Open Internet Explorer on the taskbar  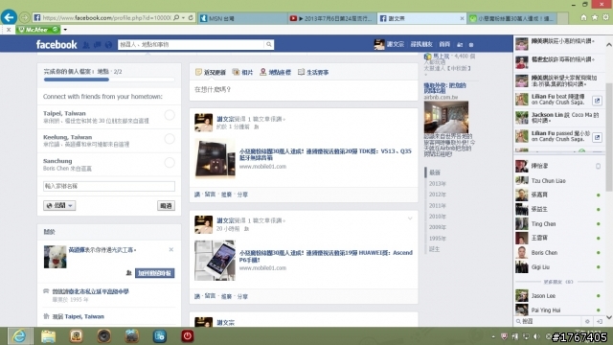pyautogui.click(x=19, y=336)
